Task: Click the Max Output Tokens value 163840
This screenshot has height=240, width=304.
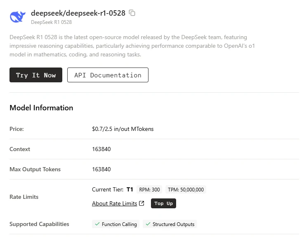Action: pos(101,169)
